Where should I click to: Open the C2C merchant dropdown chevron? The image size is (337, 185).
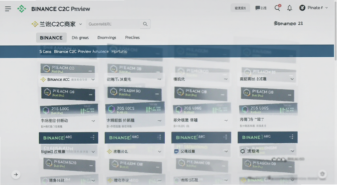click(80, 24)
